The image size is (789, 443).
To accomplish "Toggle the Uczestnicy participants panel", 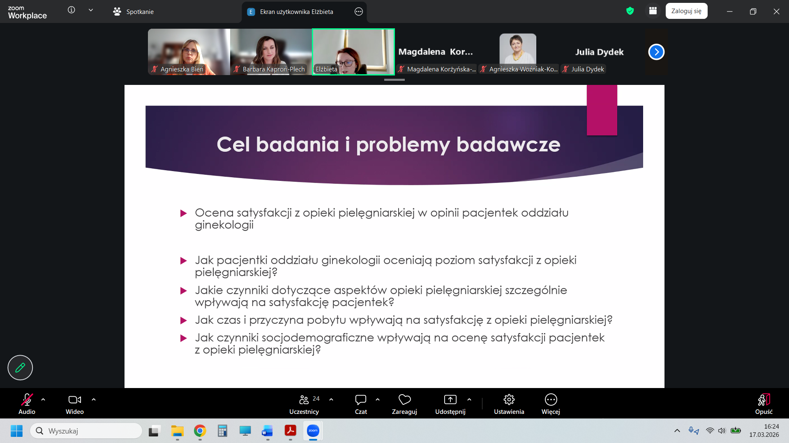I will tap(304, 400).
